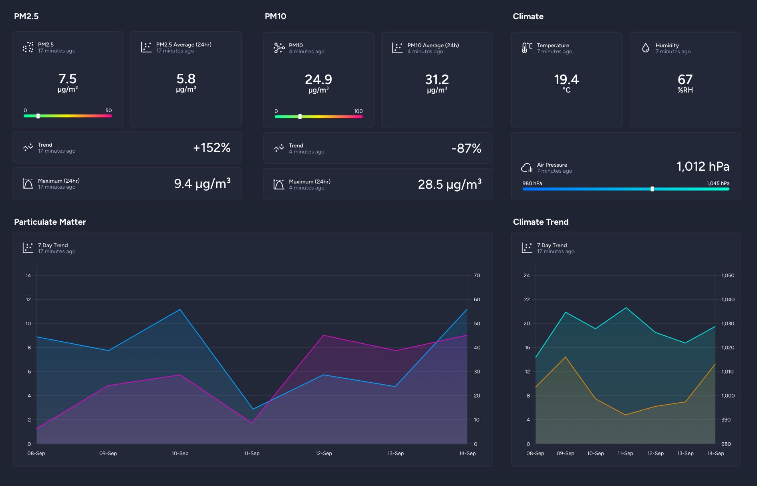Viewport: 757px width, 486px height.
Task: Click the Humidity water drop icon
Action: (x=645, y=48)
